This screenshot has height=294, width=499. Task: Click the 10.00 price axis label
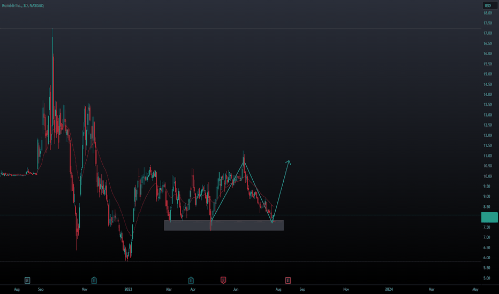(488, 176)
